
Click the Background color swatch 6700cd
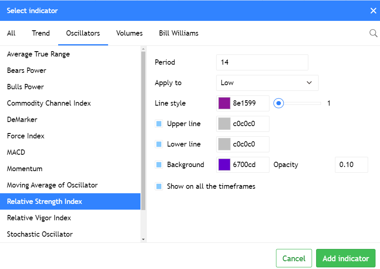click(224, 165)
